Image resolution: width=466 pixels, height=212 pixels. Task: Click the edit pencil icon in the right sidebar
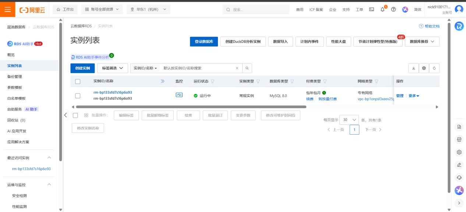click(459, 165)
